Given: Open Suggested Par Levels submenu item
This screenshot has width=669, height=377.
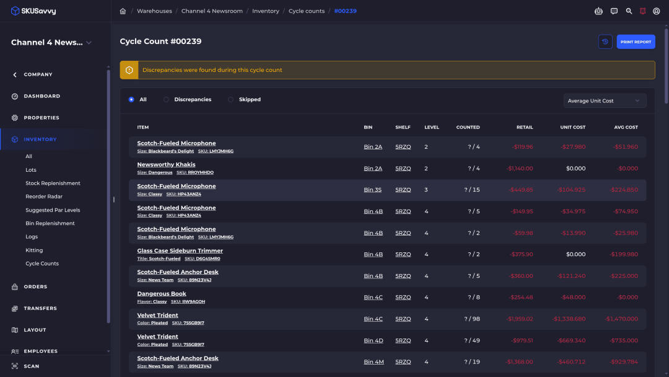Looking at the screenshot, I should click(53, 210).
